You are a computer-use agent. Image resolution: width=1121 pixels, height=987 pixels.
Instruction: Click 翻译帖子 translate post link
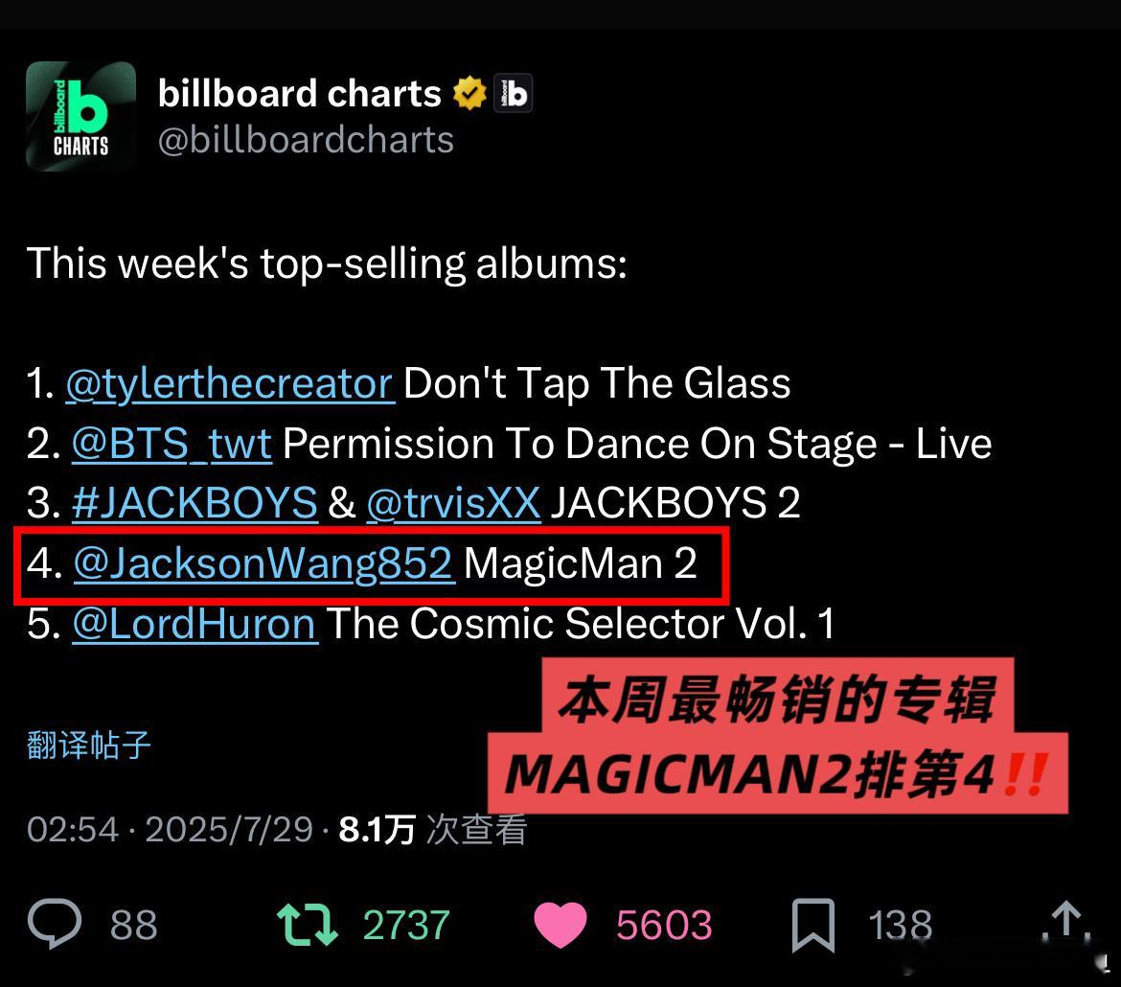[89, 745]
